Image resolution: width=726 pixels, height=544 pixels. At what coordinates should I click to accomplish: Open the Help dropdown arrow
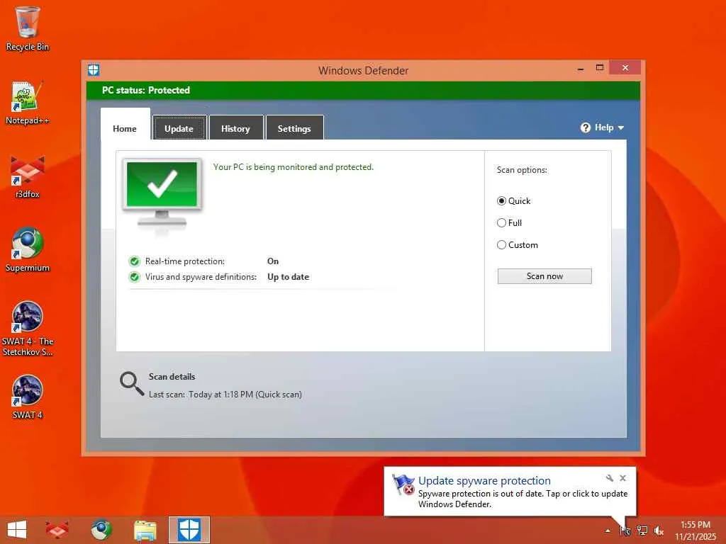[621, 127]
